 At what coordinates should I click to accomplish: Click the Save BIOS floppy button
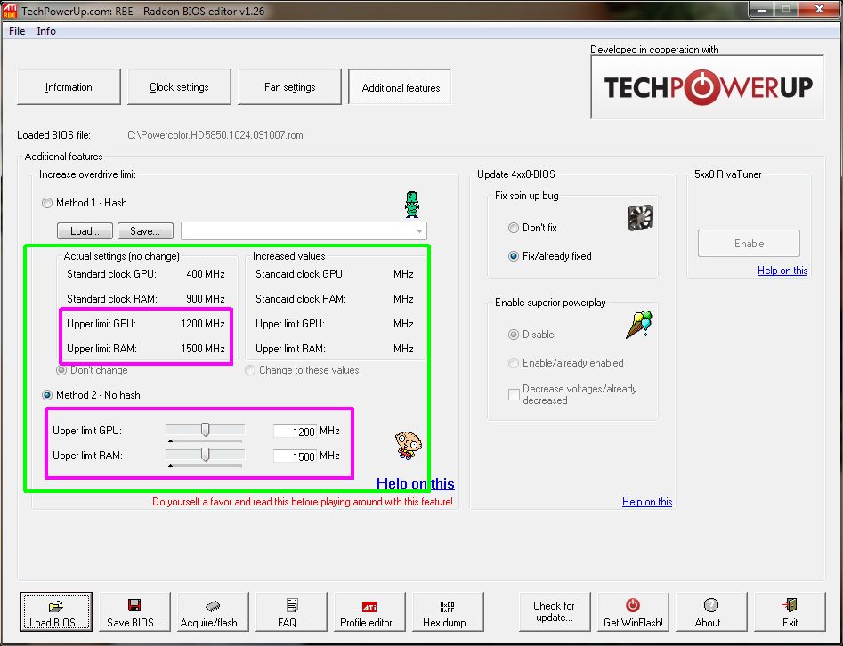[x=134, y=611]
